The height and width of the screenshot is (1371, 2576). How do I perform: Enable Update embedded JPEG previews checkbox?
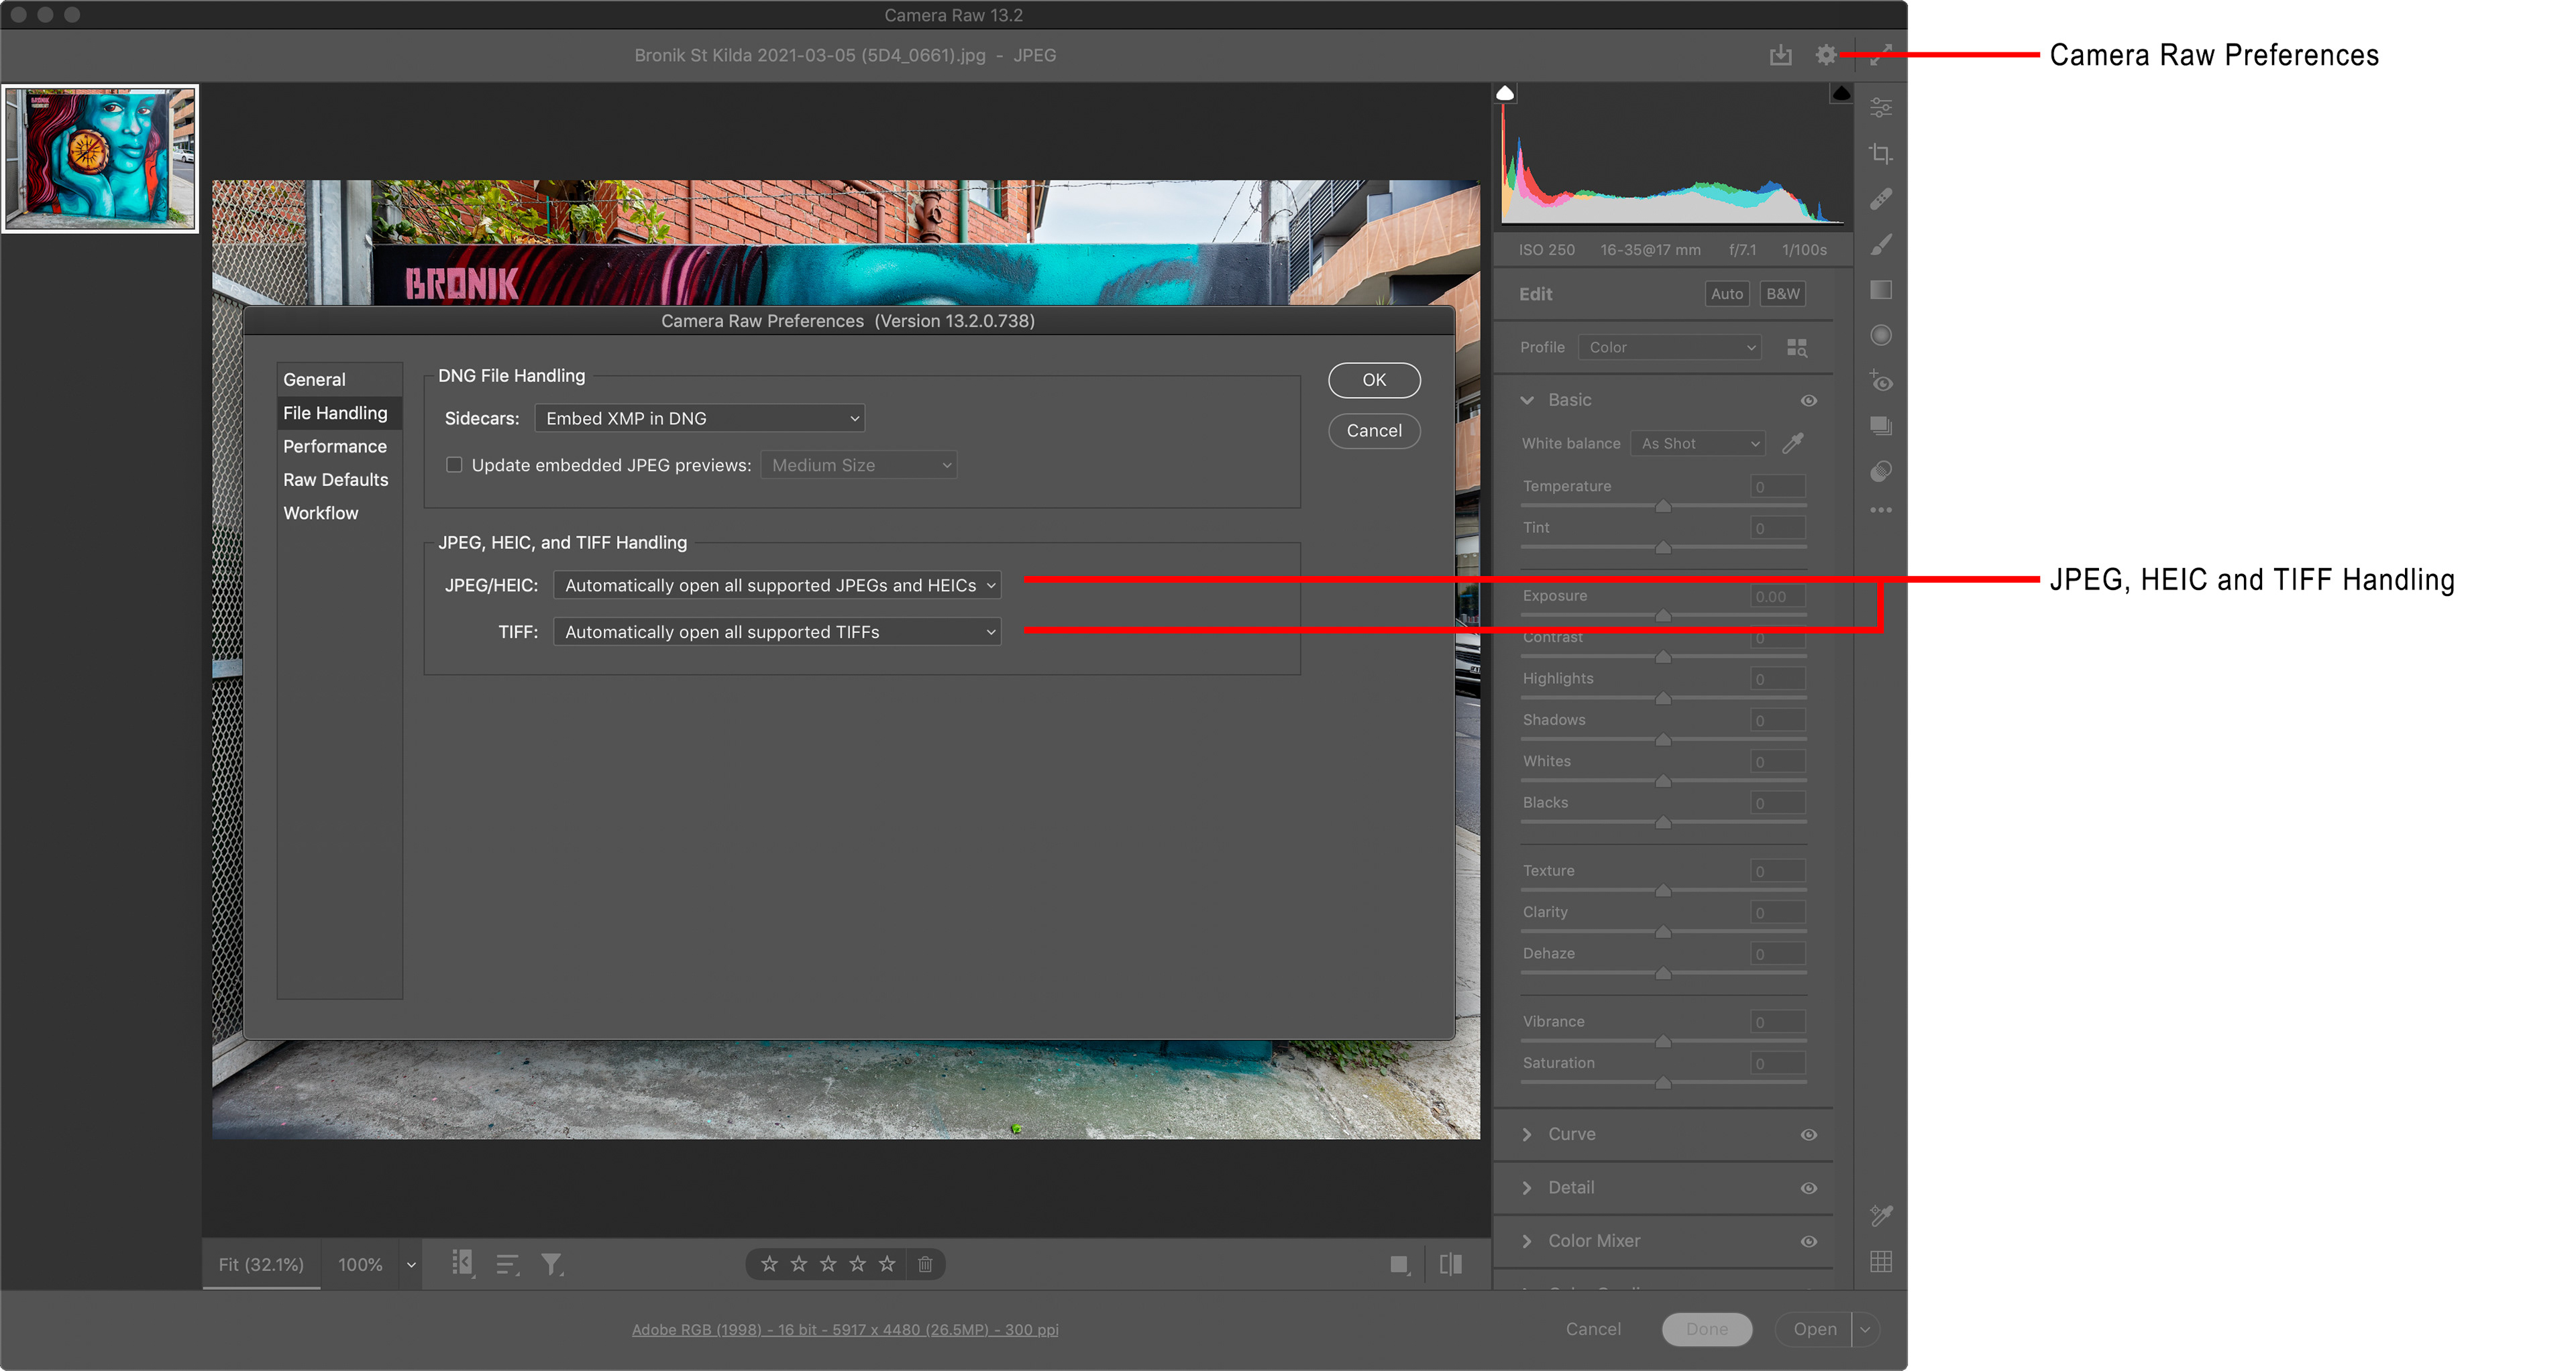(454, 465)
